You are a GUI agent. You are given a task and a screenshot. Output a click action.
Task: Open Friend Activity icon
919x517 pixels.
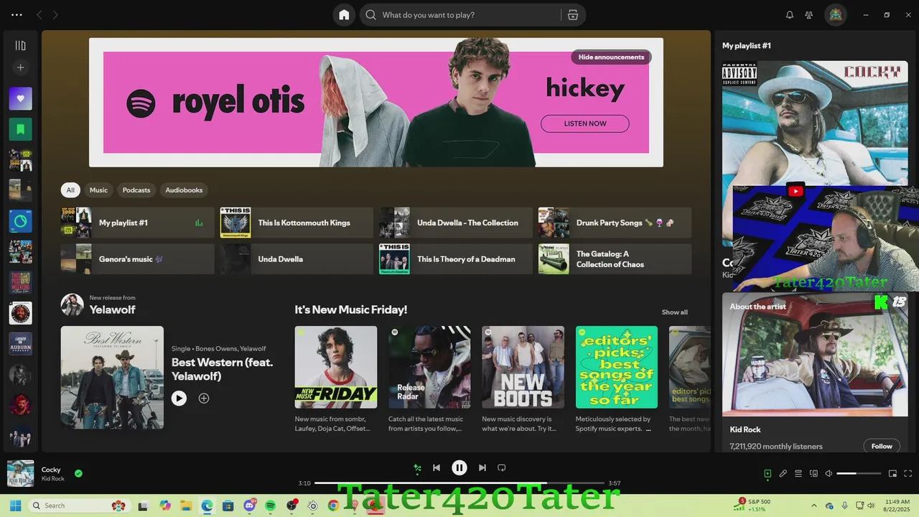pos(809,14)
